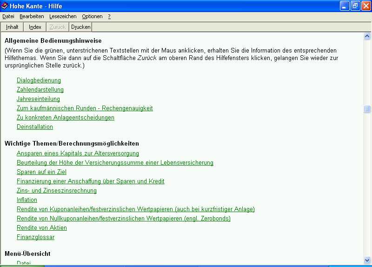The height and width of the screenshot is (267, 372).
Task: Open the Finanzglossar link
Action: tap(35, 237)
